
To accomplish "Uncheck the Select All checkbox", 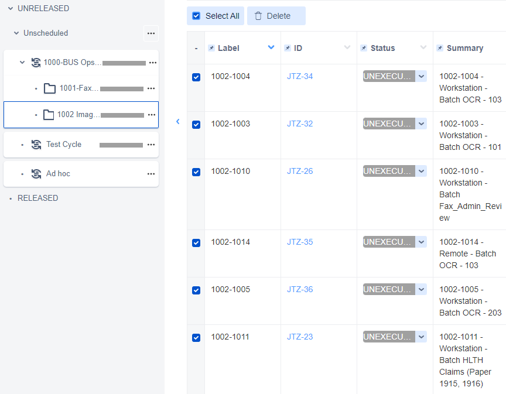I will [196, 16].
